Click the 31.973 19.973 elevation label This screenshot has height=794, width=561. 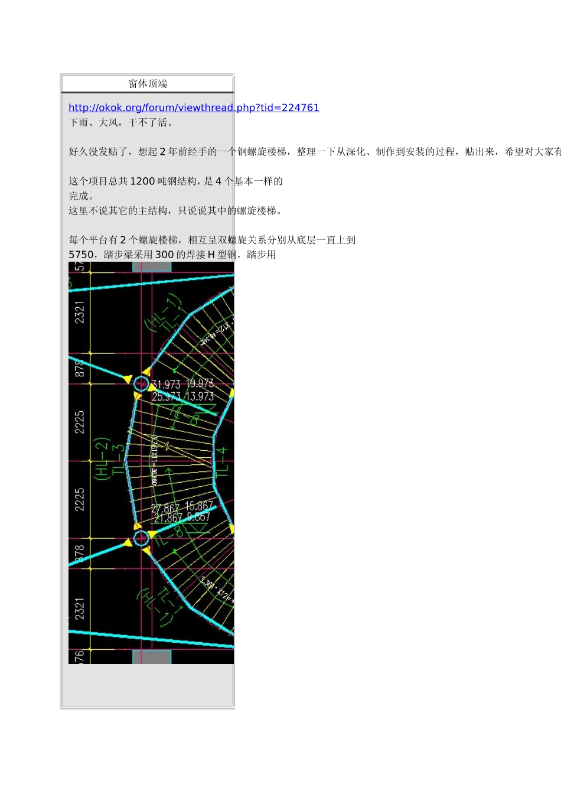point(183,384)
